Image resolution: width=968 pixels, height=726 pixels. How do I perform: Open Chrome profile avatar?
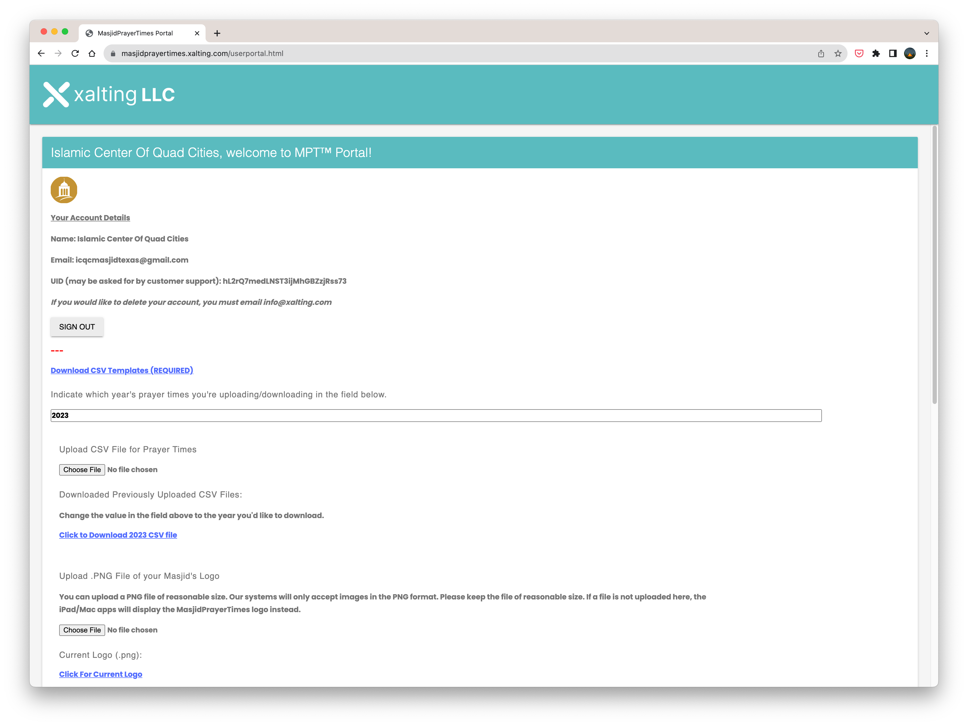tap(910, 53)
